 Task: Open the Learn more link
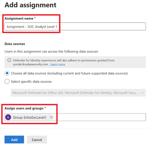[58, 64]
